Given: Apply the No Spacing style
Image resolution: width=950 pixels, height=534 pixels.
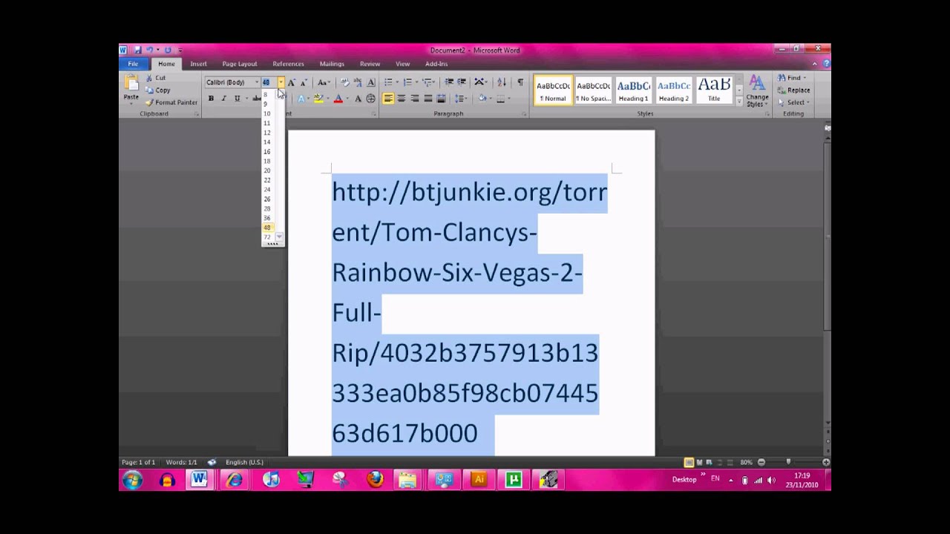Looking at the screenshot, I should [593, 90].
